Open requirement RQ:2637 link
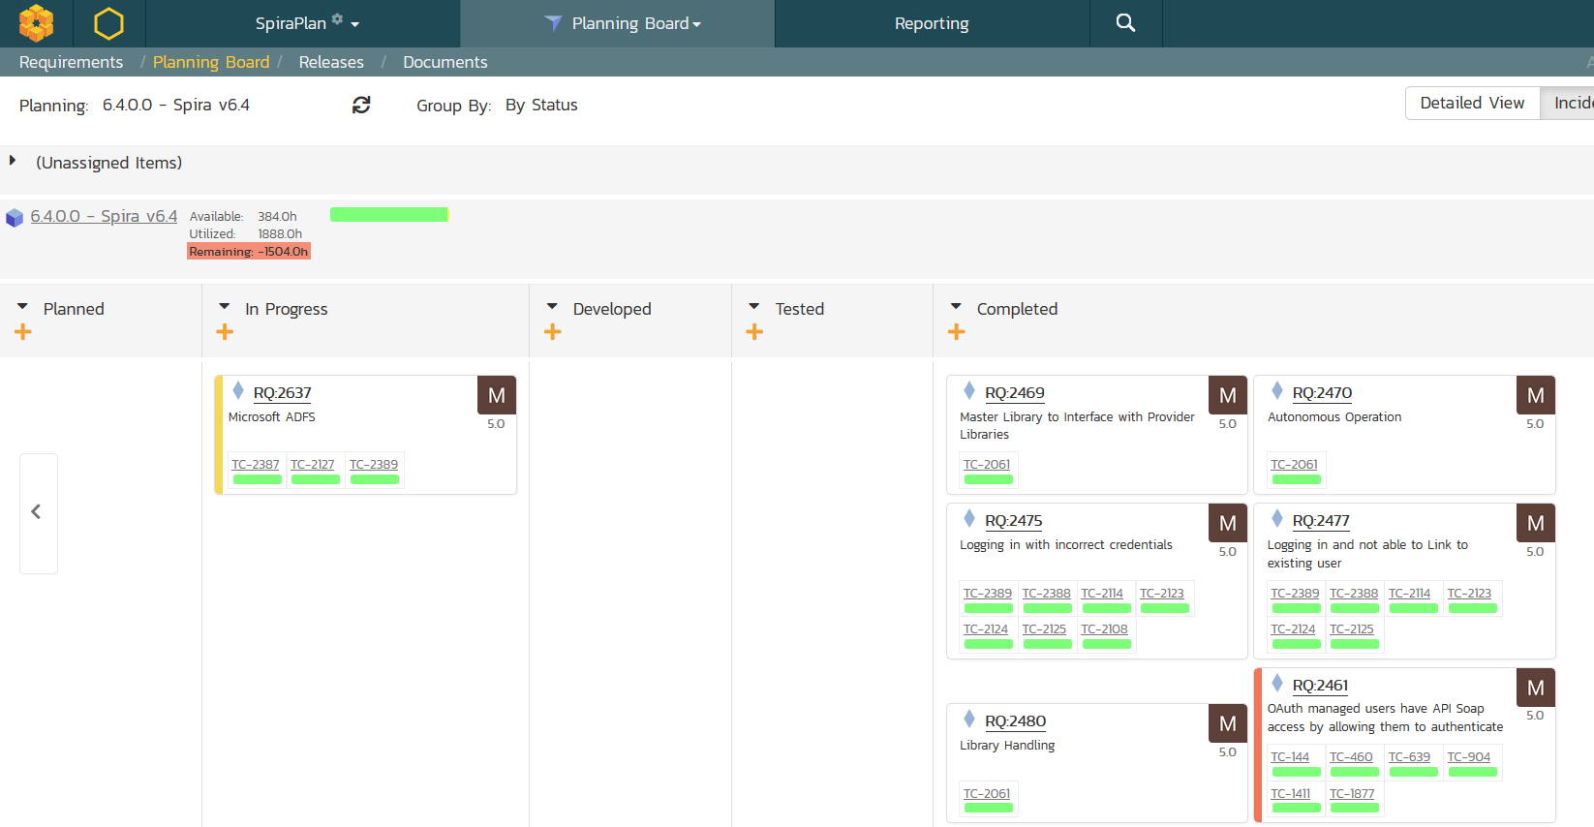Viewport: 1594px width, 827px height. (282, 393)
